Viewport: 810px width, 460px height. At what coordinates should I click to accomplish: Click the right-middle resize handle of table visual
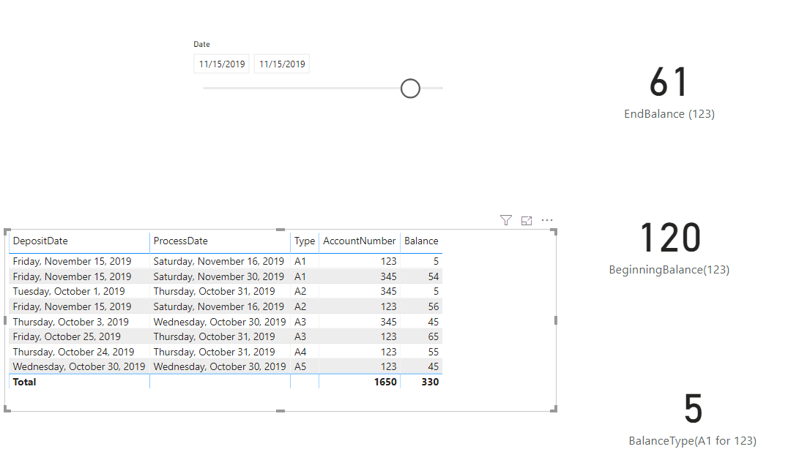pos(555,320)
